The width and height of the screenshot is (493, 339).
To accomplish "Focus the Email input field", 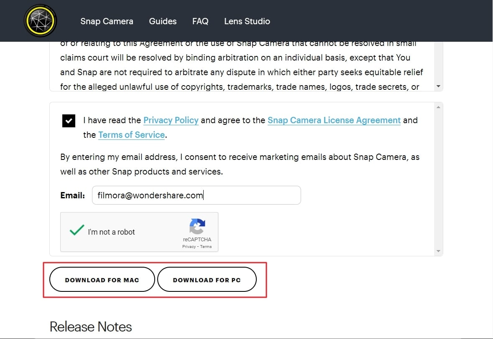I will tap(196, 195).
